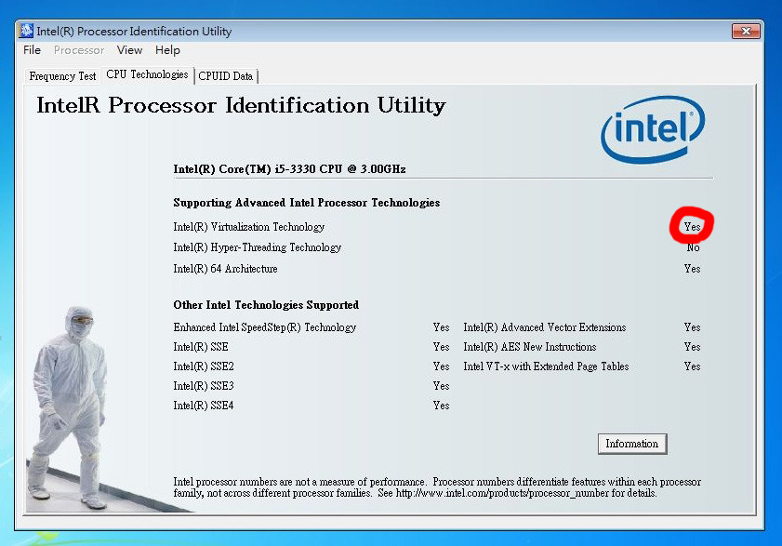Click the Other Intel Technologies Supported heading
The height and width of the screenshot is (546, 782).
point(266,304)
